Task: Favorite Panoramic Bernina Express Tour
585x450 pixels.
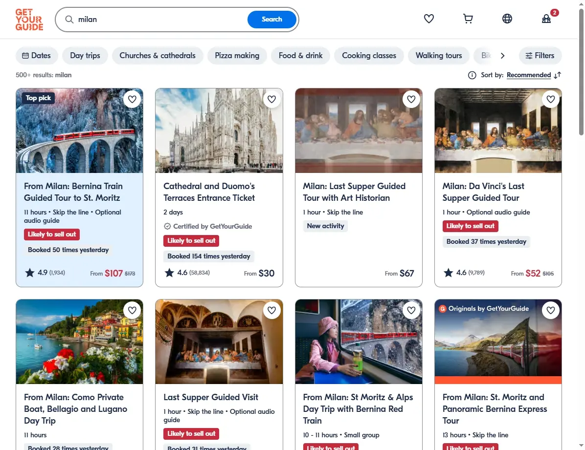Action: click(x=551, y=310)
